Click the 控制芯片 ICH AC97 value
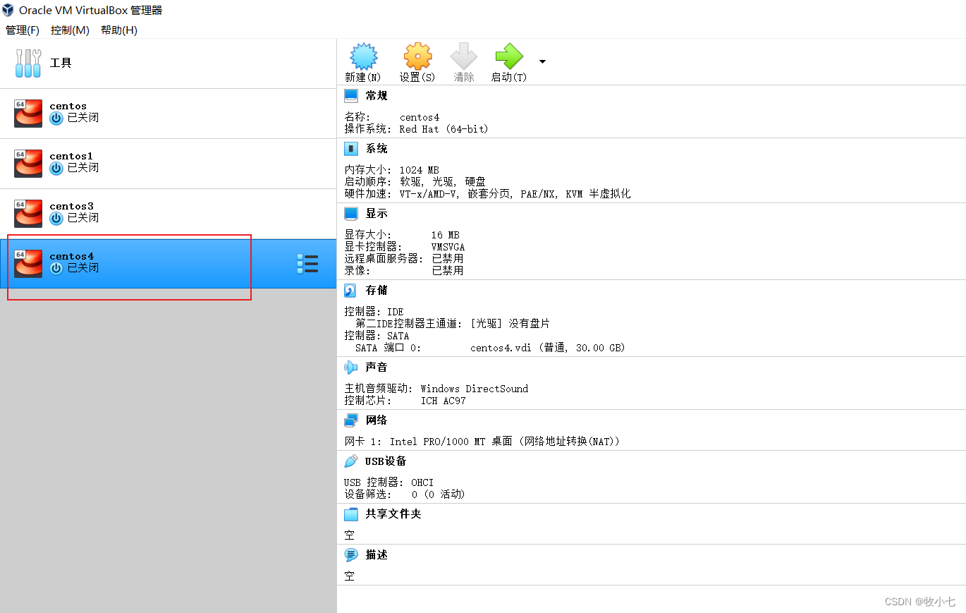966x613 pixels. pos(443,401)
